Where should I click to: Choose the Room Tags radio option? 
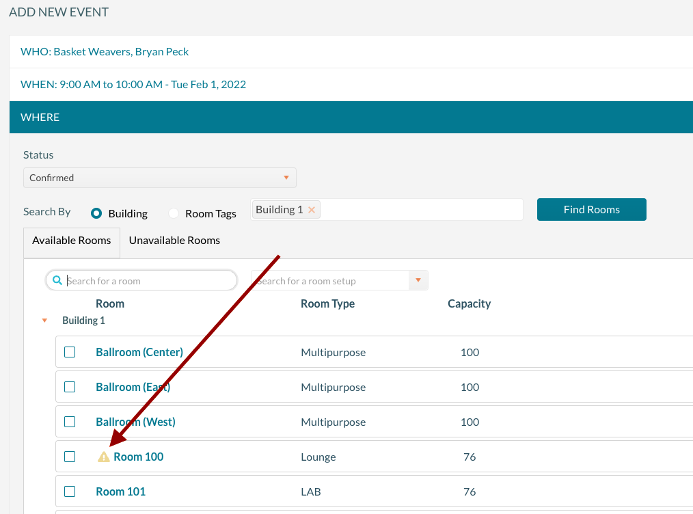point(174,213)
